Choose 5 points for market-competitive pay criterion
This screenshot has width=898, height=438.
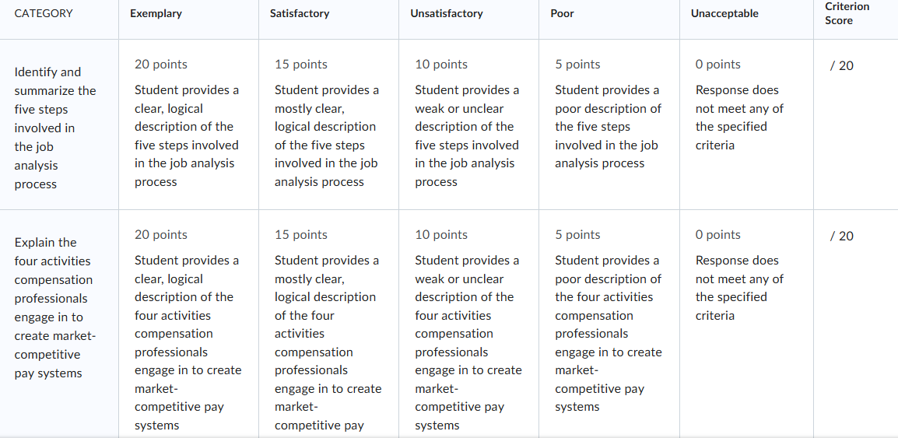pos(578,235)
